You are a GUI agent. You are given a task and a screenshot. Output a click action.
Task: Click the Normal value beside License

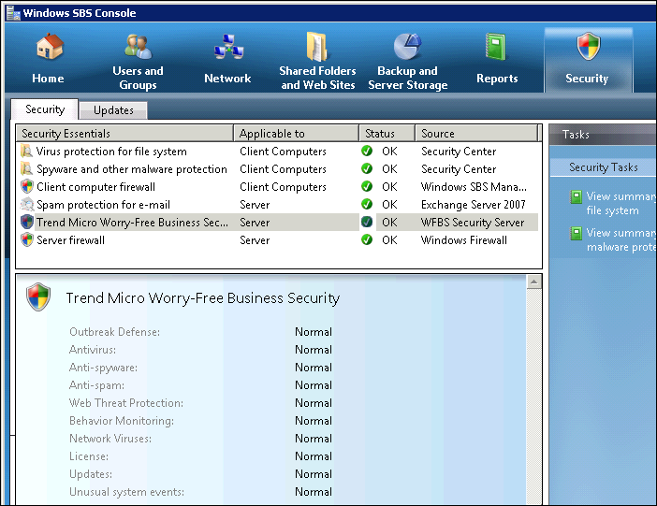pyautogui.click(x=314, y=455)
